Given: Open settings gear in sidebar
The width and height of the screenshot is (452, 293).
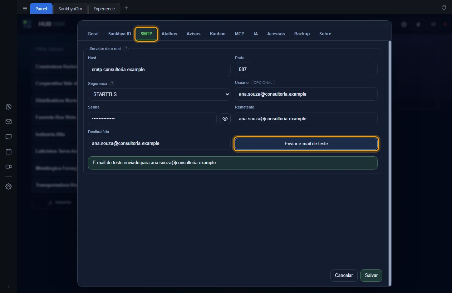Looking at the screenshot, I should tap(9, 186).
